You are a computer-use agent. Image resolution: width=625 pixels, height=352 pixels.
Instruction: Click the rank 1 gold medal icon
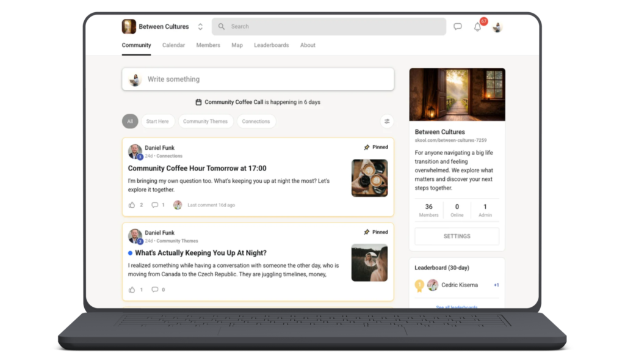tap(419, 285)
